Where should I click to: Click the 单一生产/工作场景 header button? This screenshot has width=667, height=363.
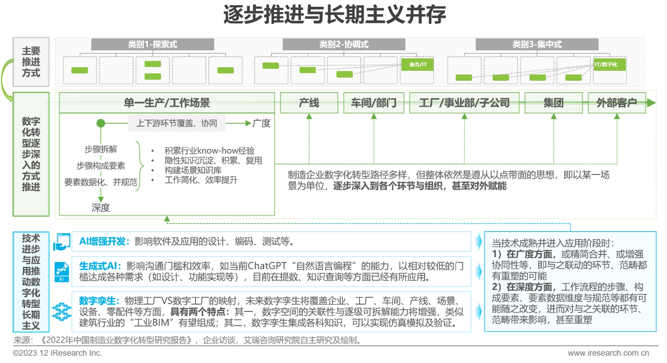(167, 103)
